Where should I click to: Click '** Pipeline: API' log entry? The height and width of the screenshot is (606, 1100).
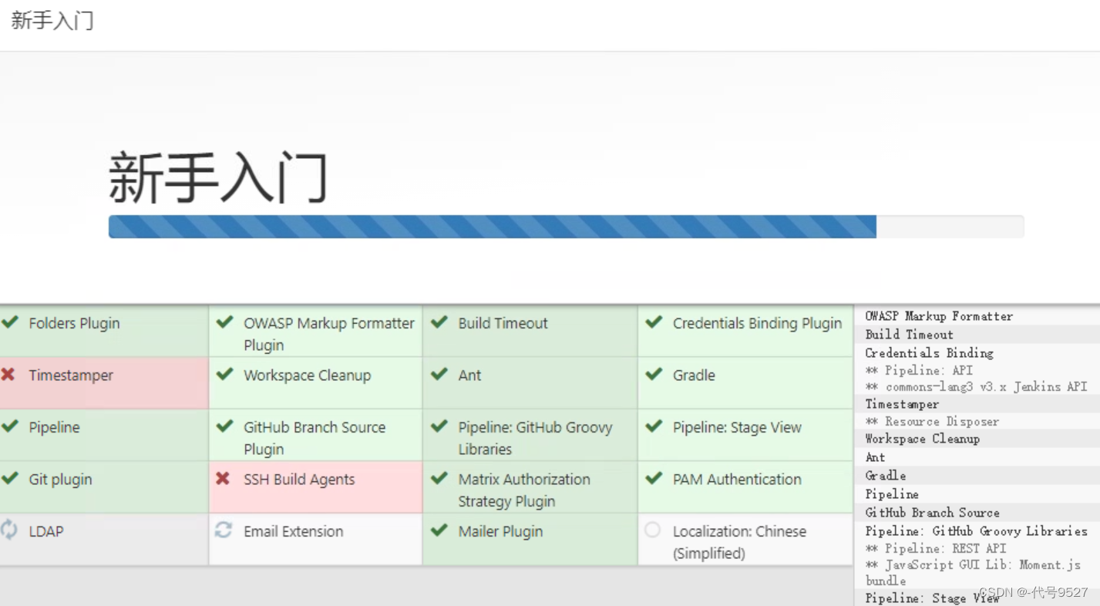[919, 371]
